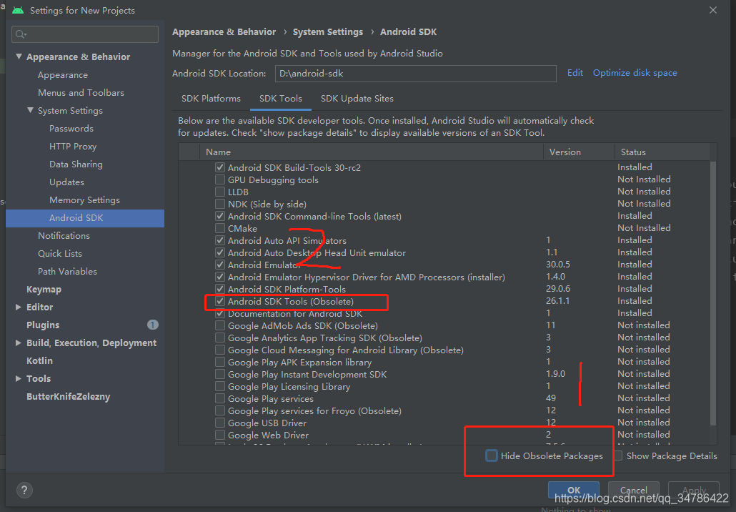Enable the LLDB checkbox
Image resolution: width=736 pixels, height=512 pixels.
pos(219,192)
